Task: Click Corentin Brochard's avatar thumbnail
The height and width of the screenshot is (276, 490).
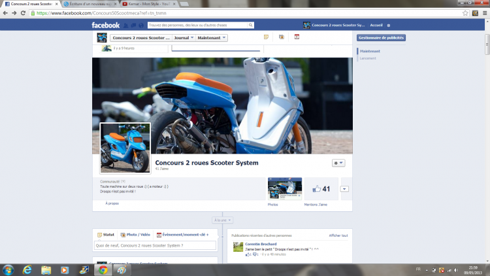Action: [x=238, y=247]
